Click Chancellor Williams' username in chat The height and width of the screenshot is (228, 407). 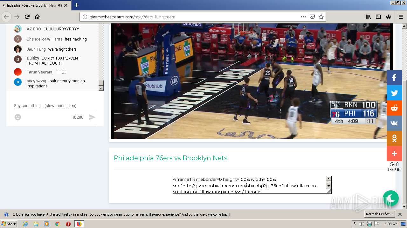[45, 39]
